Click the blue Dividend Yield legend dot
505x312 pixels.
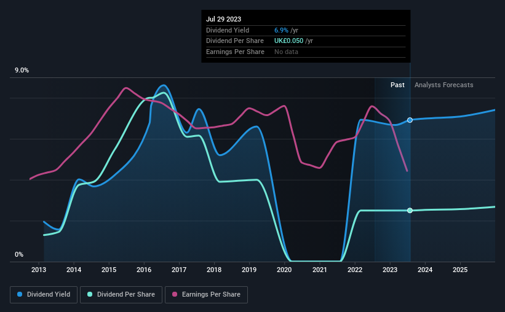click(x=20, y=294)
